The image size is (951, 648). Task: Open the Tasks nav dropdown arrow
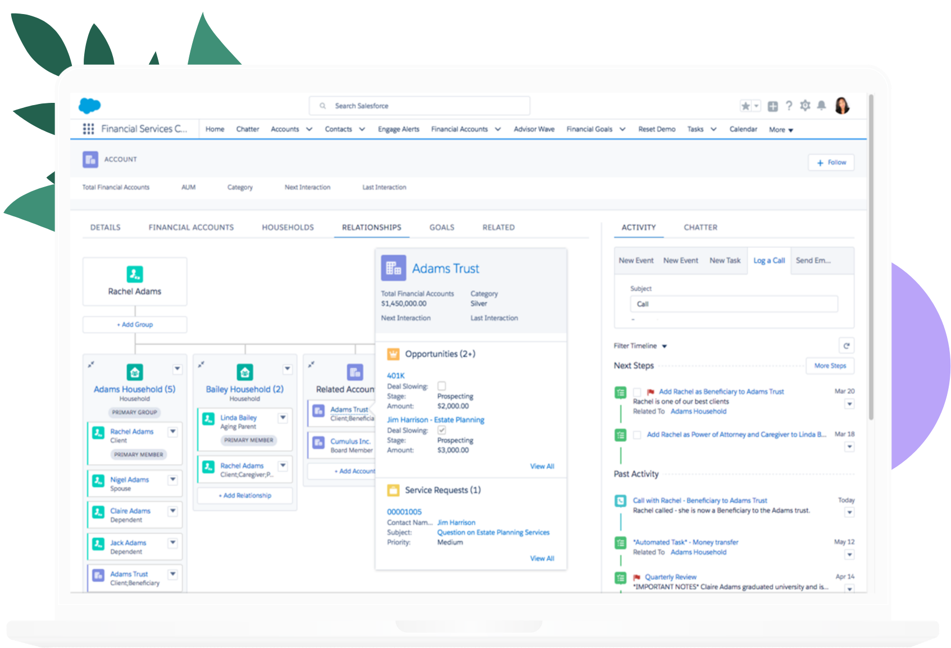click(713, 129)
